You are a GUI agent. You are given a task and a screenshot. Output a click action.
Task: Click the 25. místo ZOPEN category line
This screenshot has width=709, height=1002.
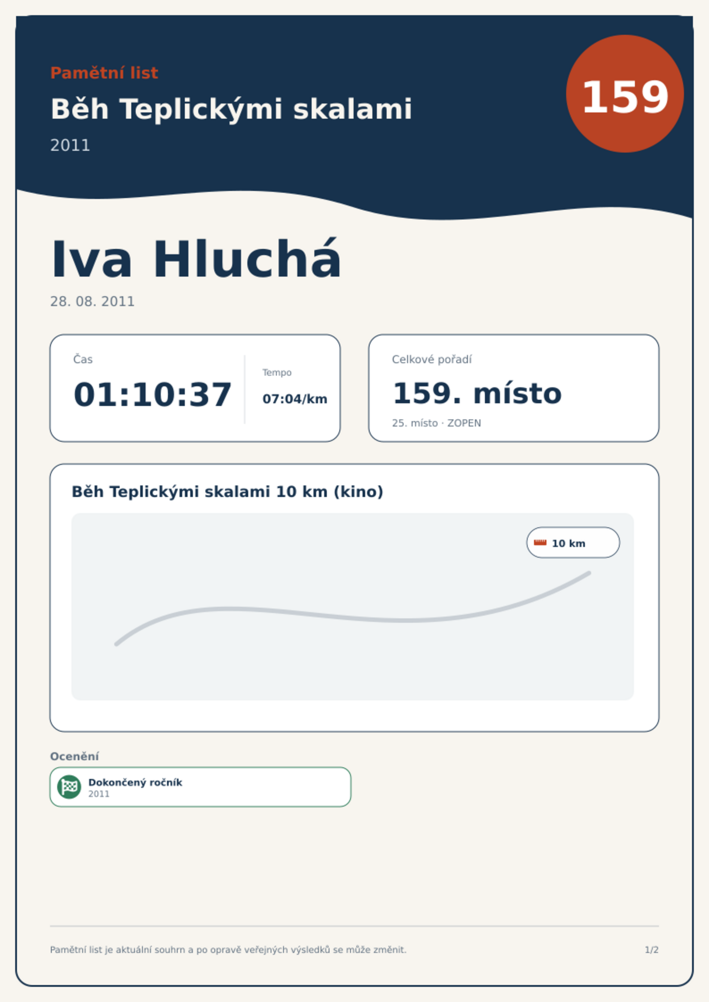[436, 423]
